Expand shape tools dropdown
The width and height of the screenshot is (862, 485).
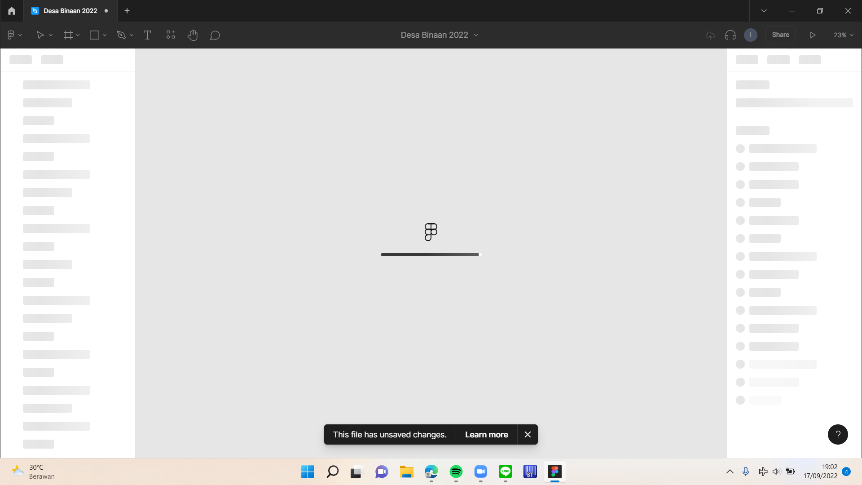(x=105, y=35)
